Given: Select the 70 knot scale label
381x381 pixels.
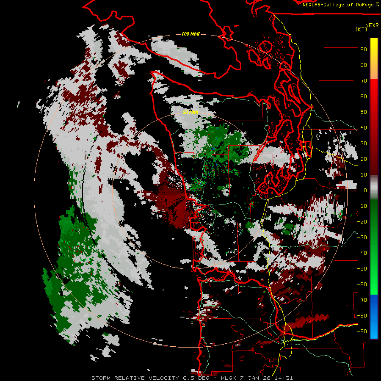Looking at the screenshot, I should 364,81.
